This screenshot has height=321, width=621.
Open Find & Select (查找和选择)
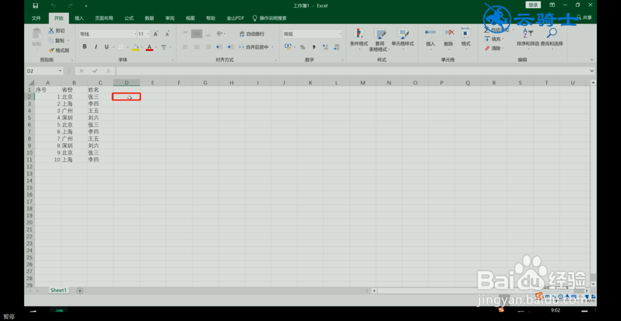pyautogui.click(x=551, y=38)
